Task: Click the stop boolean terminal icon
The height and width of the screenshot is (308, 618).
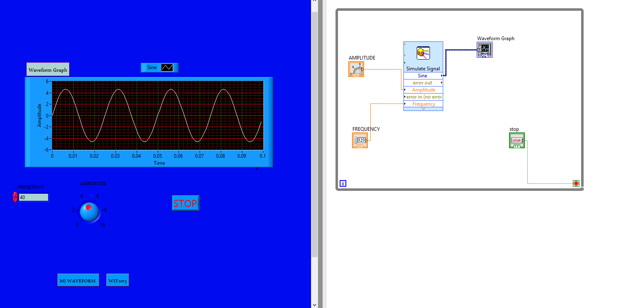Action: [x=517, y=140]
